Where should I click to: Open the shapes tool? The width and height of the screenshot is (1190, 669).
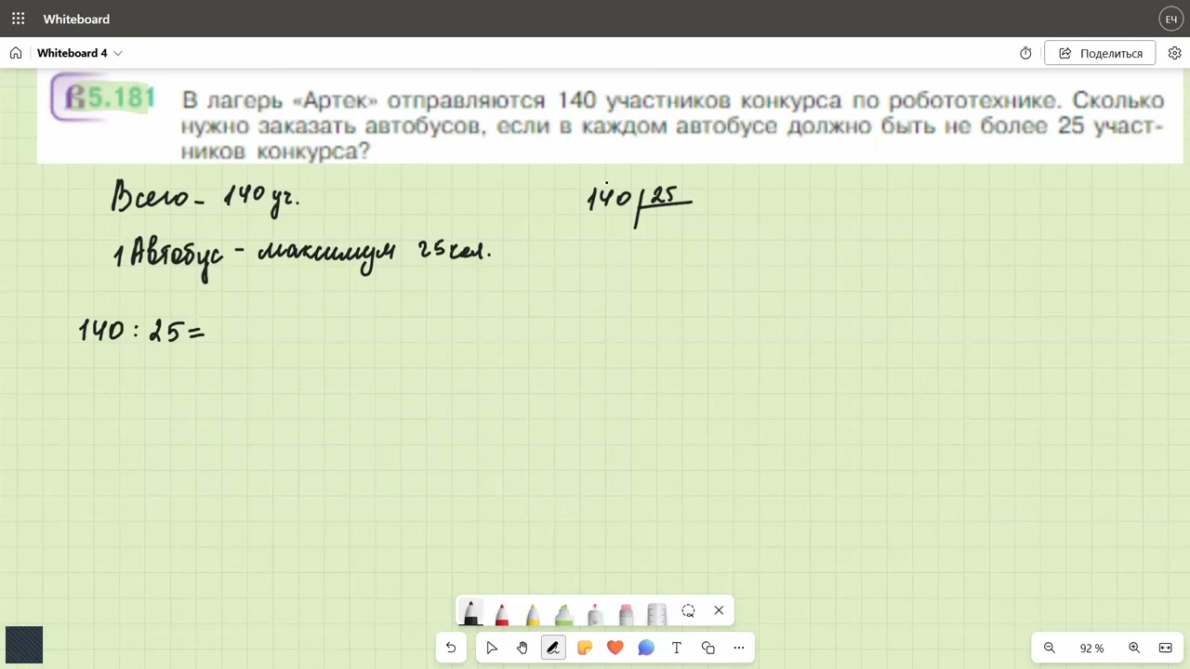point(708,648)
